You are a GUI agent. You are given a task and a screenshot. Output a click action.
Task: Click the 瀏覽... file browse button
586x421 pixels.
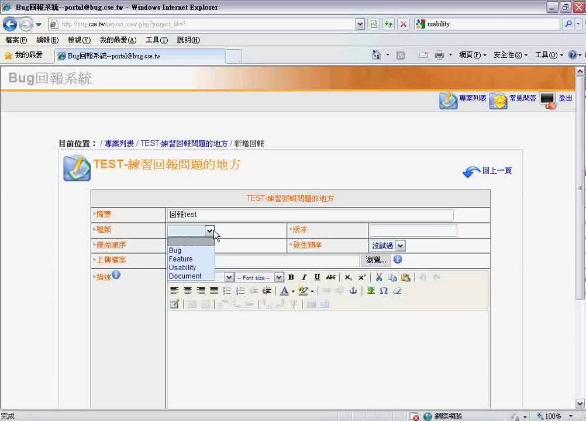(x=375, y=260)
